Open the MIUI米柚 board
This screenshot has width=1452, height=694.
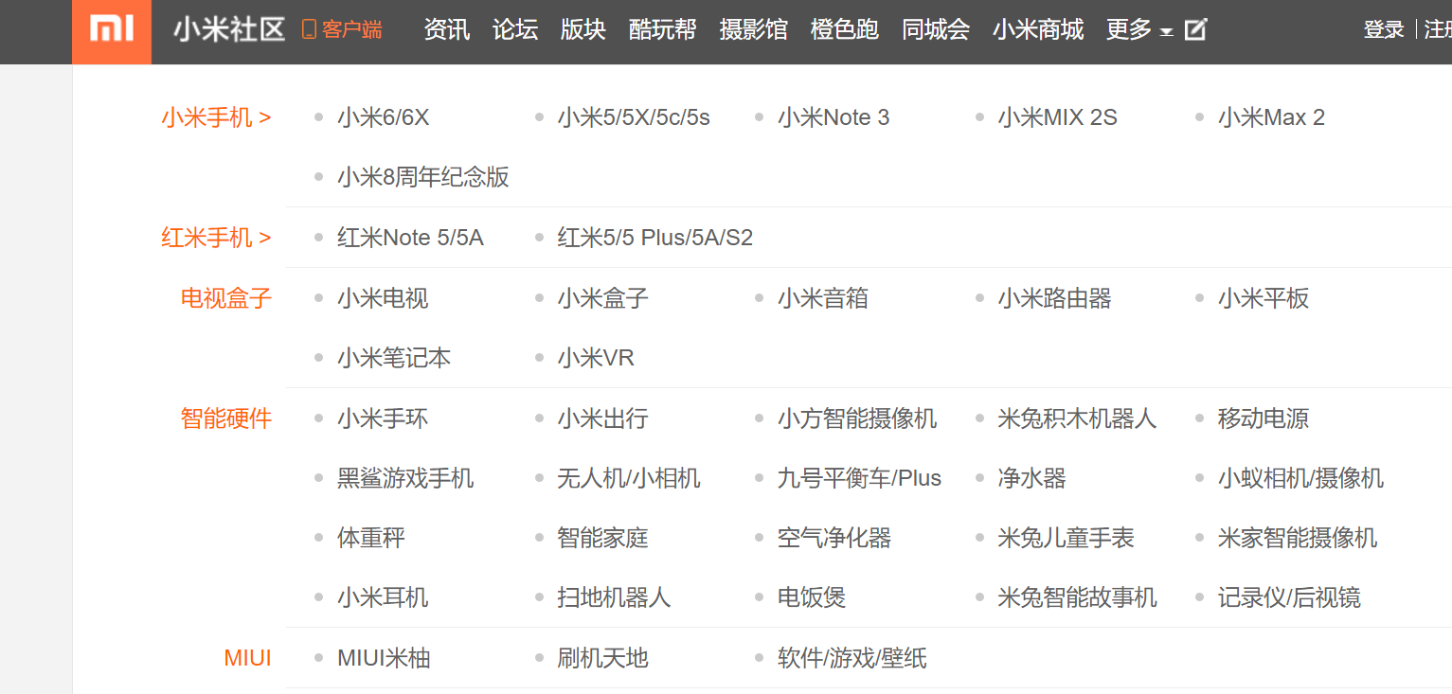click(384, 658)
